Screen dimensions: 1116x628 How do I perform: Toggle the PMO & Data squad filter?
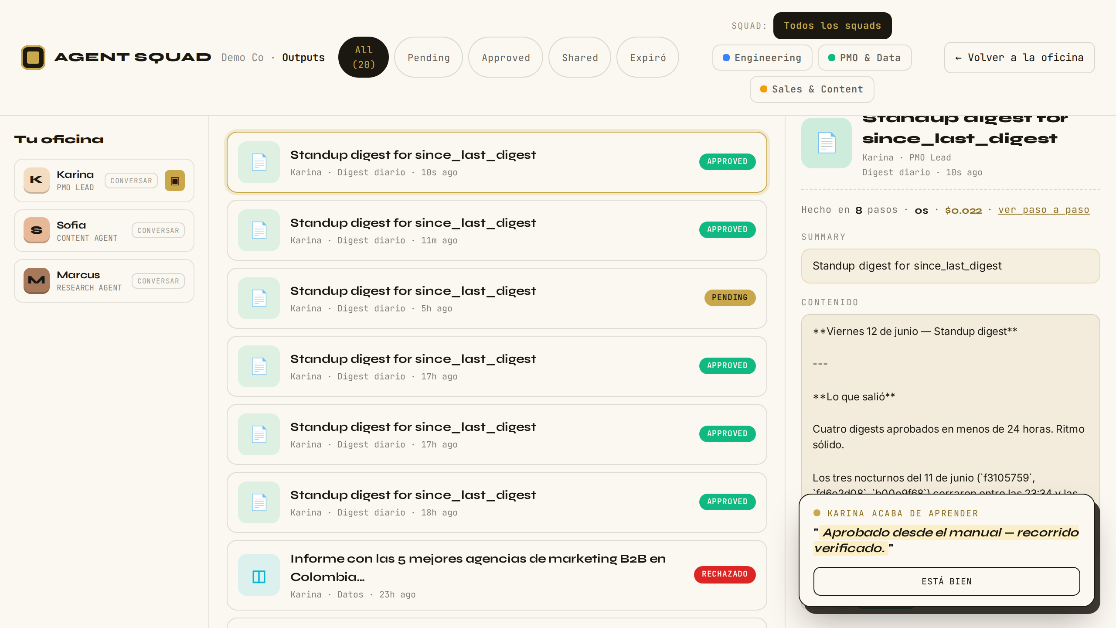[x=865, y=58]
